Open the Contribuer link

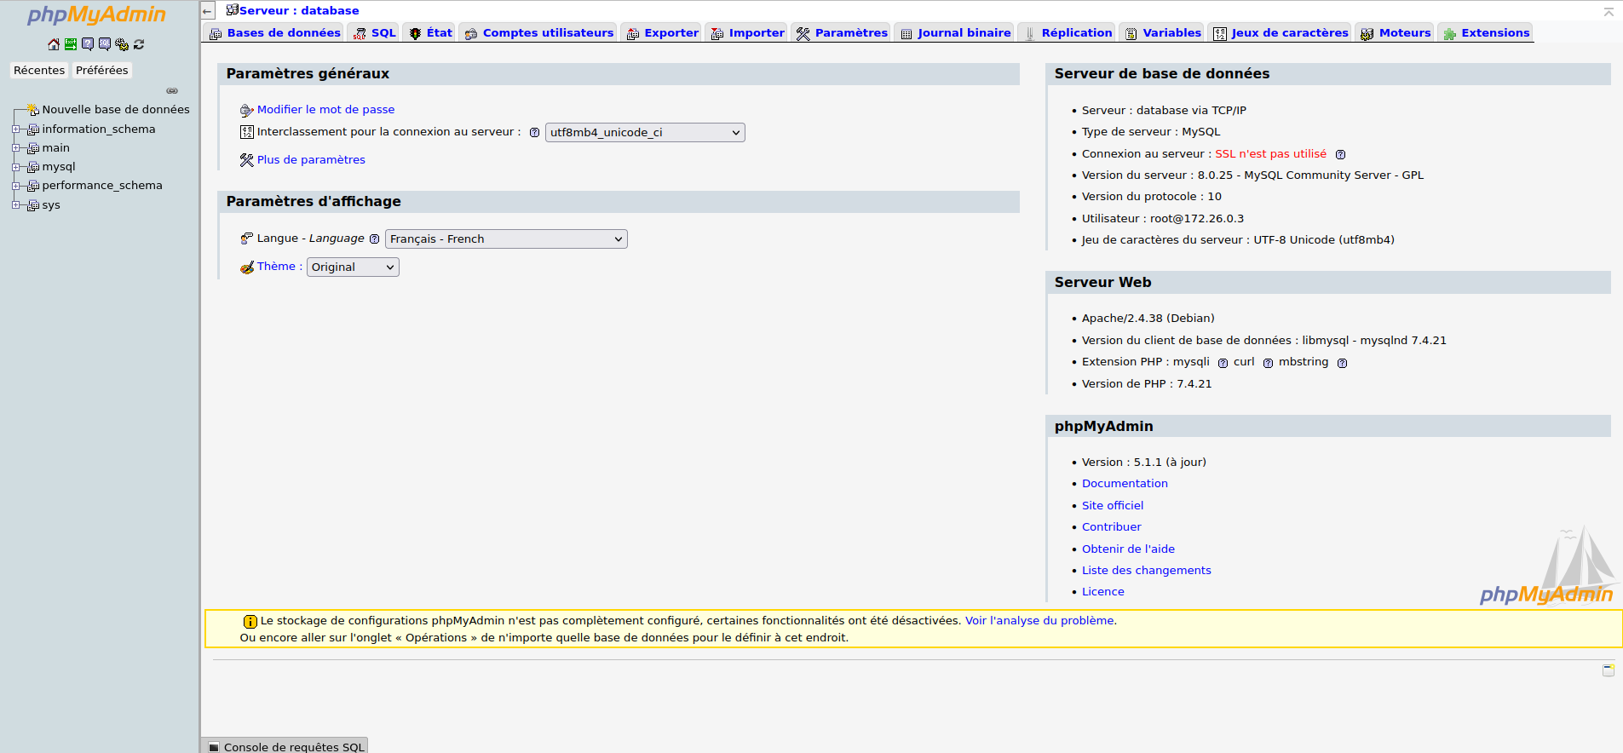[1111, 527]
